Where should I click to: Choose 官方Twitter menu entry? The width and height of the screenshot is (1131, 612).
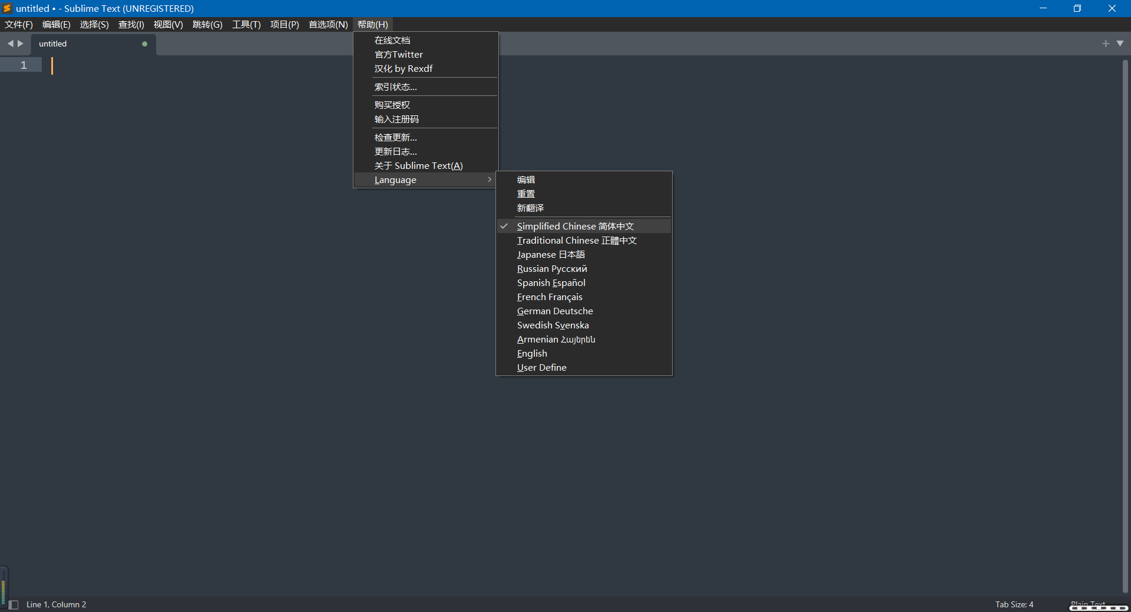[426, 55]
